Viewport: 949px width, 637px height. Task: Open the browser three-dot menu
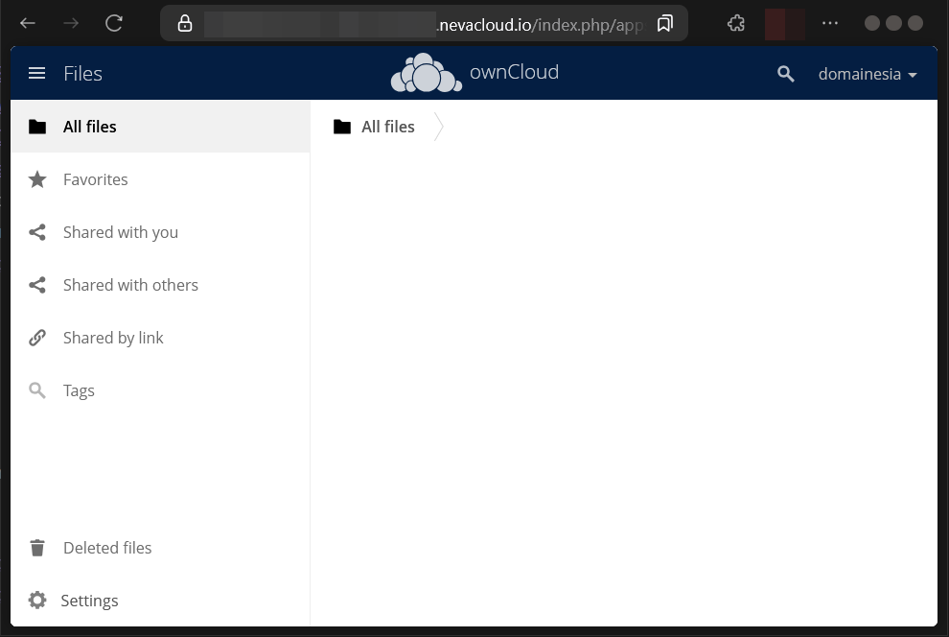pyautogui.click(x=830, y=24)
